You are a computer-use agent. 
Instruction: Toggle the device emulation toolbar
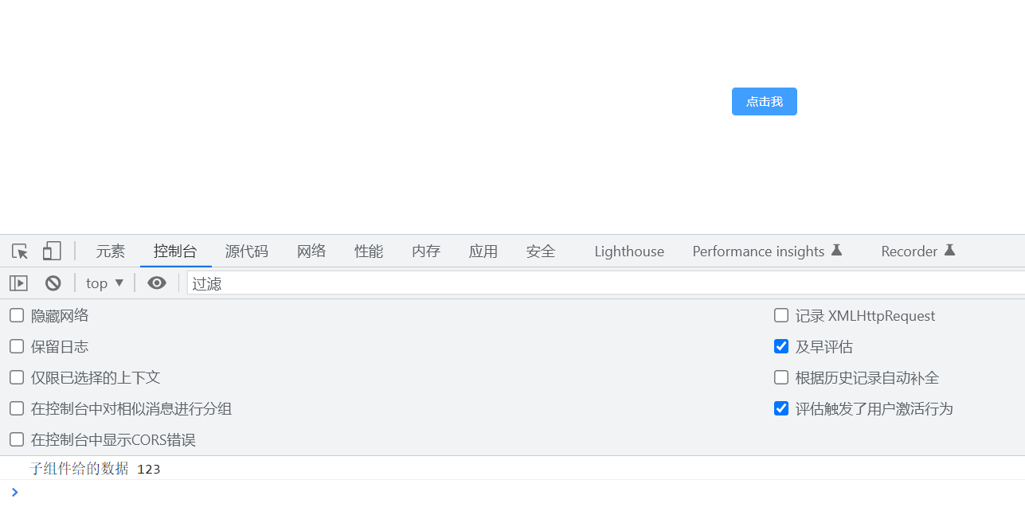click(51, 251)
